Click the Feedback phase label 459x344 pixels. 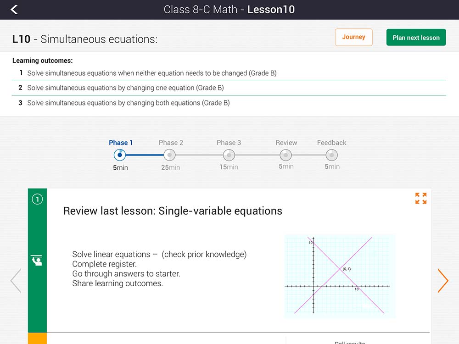tap(331, 143)
